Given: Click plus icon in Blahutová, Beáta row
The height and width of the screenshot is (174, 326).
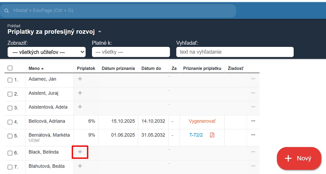Looking at the screenshot, I should pyautogui.click(x=80, y=166).
